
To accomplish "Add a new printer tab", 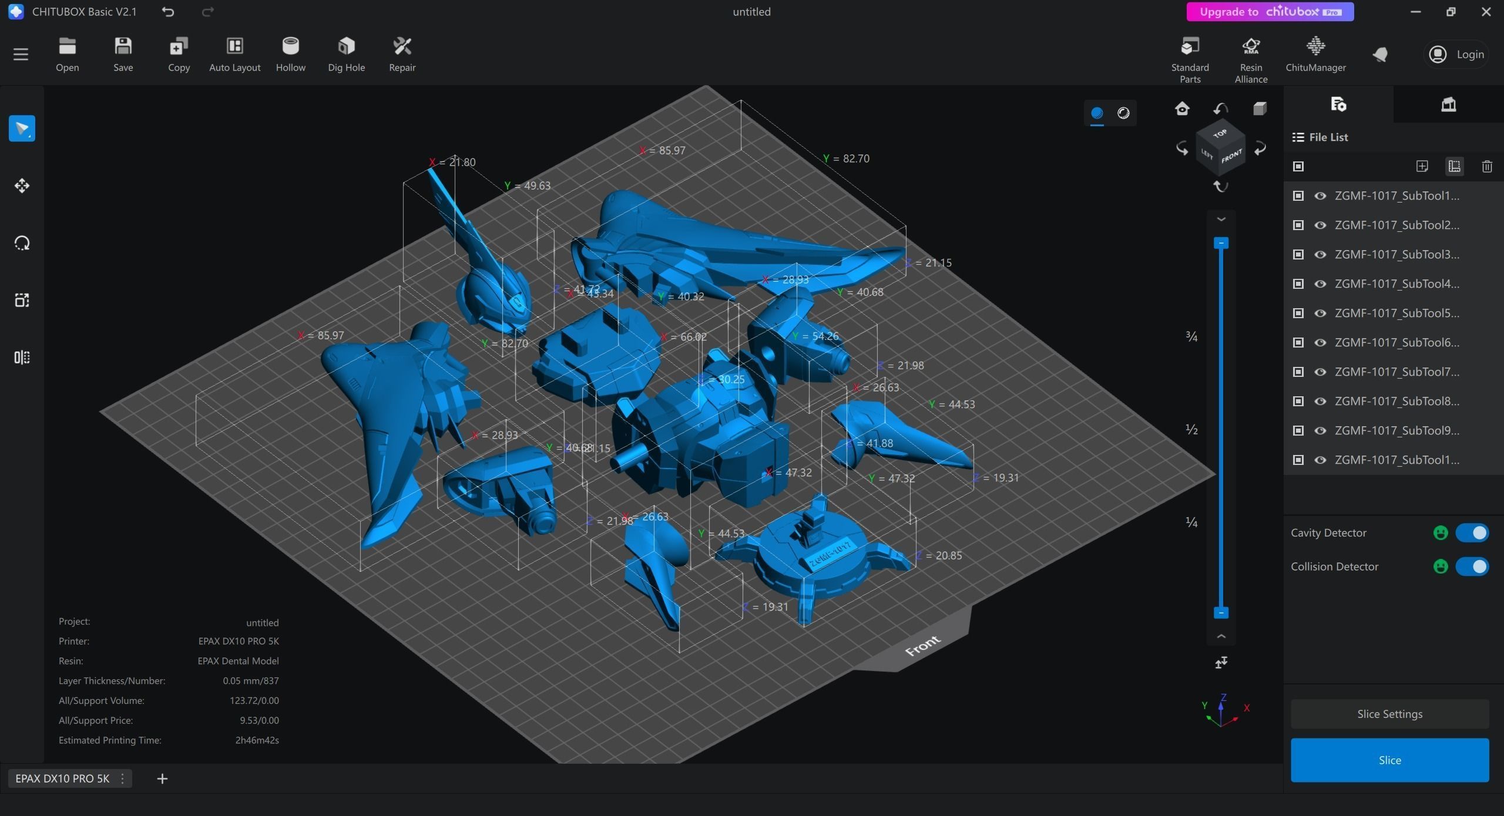I will point(162,778).
